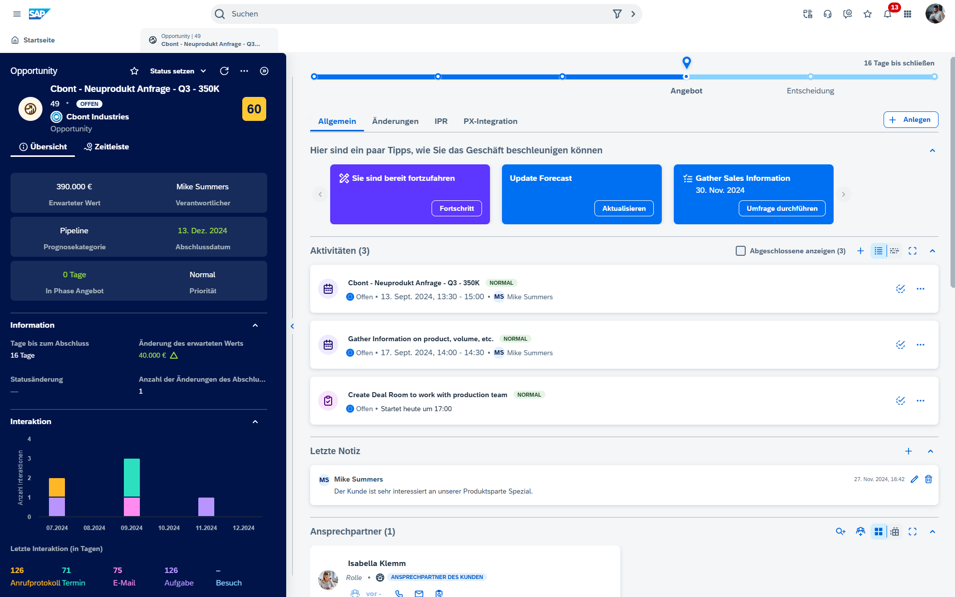Open the chat feedback icon

(848, 14)
